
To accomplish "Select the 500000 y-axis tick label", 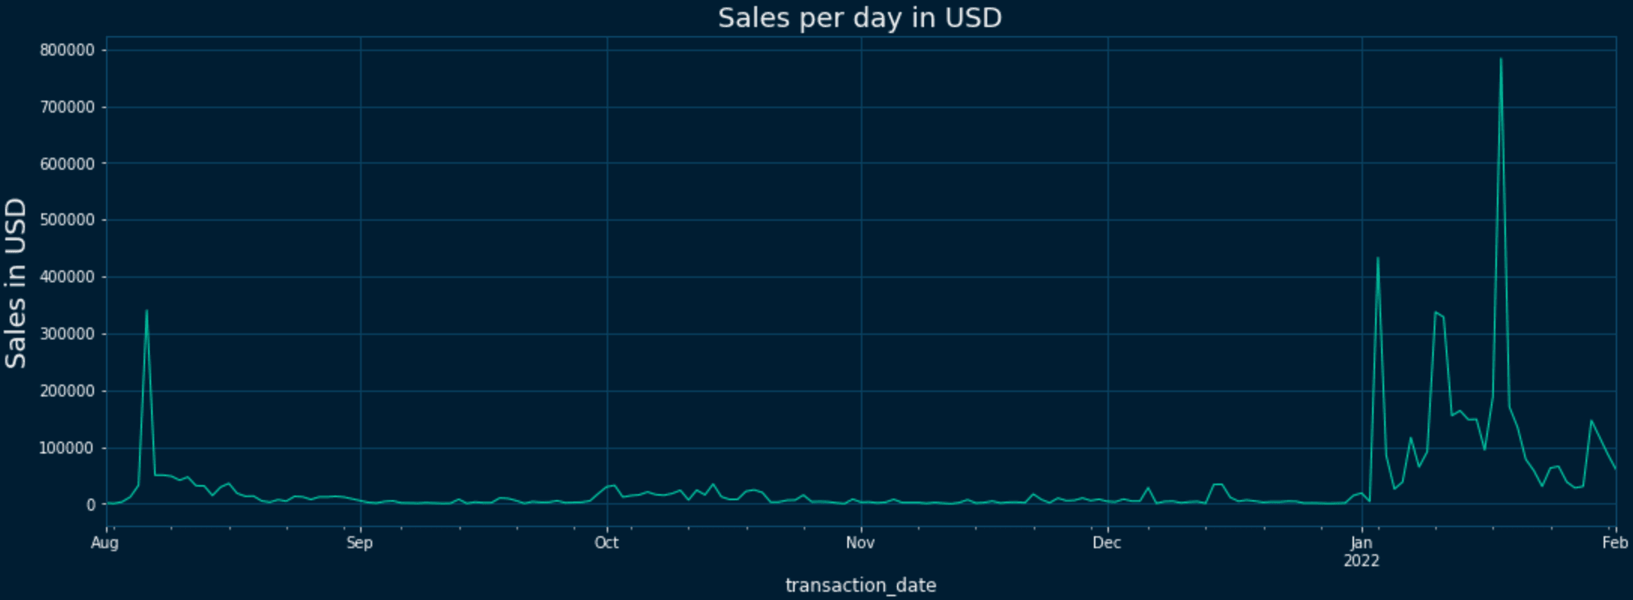I will pyautogui.click(x=68, y=221).
